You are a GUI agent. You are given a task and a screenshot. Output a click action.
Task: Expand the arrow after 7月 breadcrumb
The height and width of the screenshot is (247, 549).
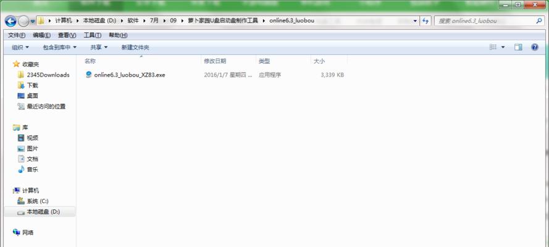click(164, 20)
